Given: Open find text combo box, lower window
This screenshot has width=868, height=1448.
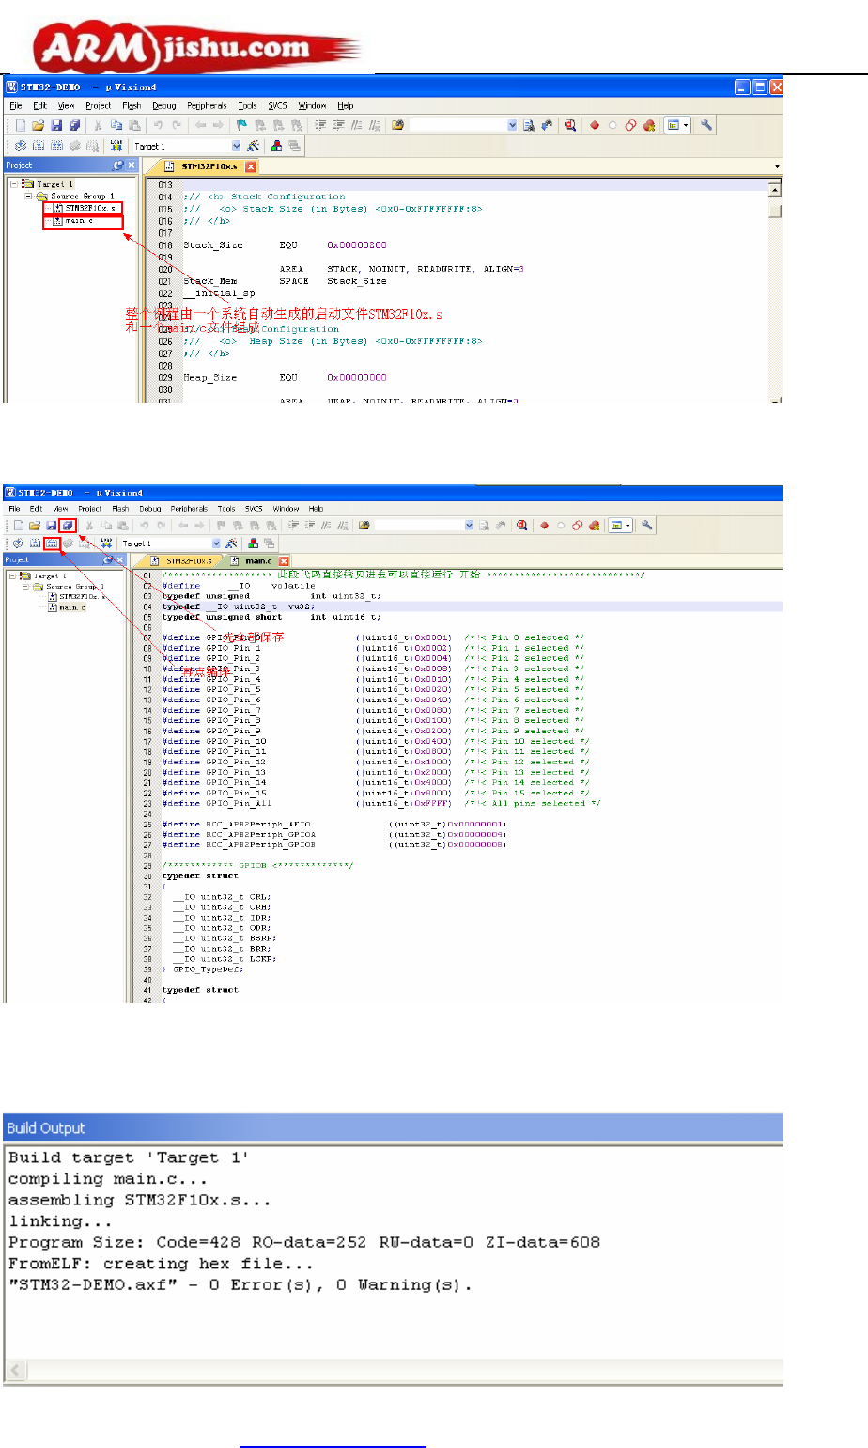Looking at the screenshot, I should (469, 526).
